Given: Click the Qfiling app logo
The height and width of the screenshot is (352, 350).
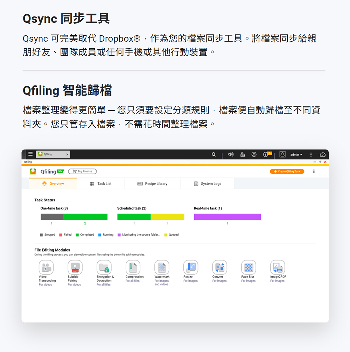Looking at the screenshot, I should coord(33,172).
